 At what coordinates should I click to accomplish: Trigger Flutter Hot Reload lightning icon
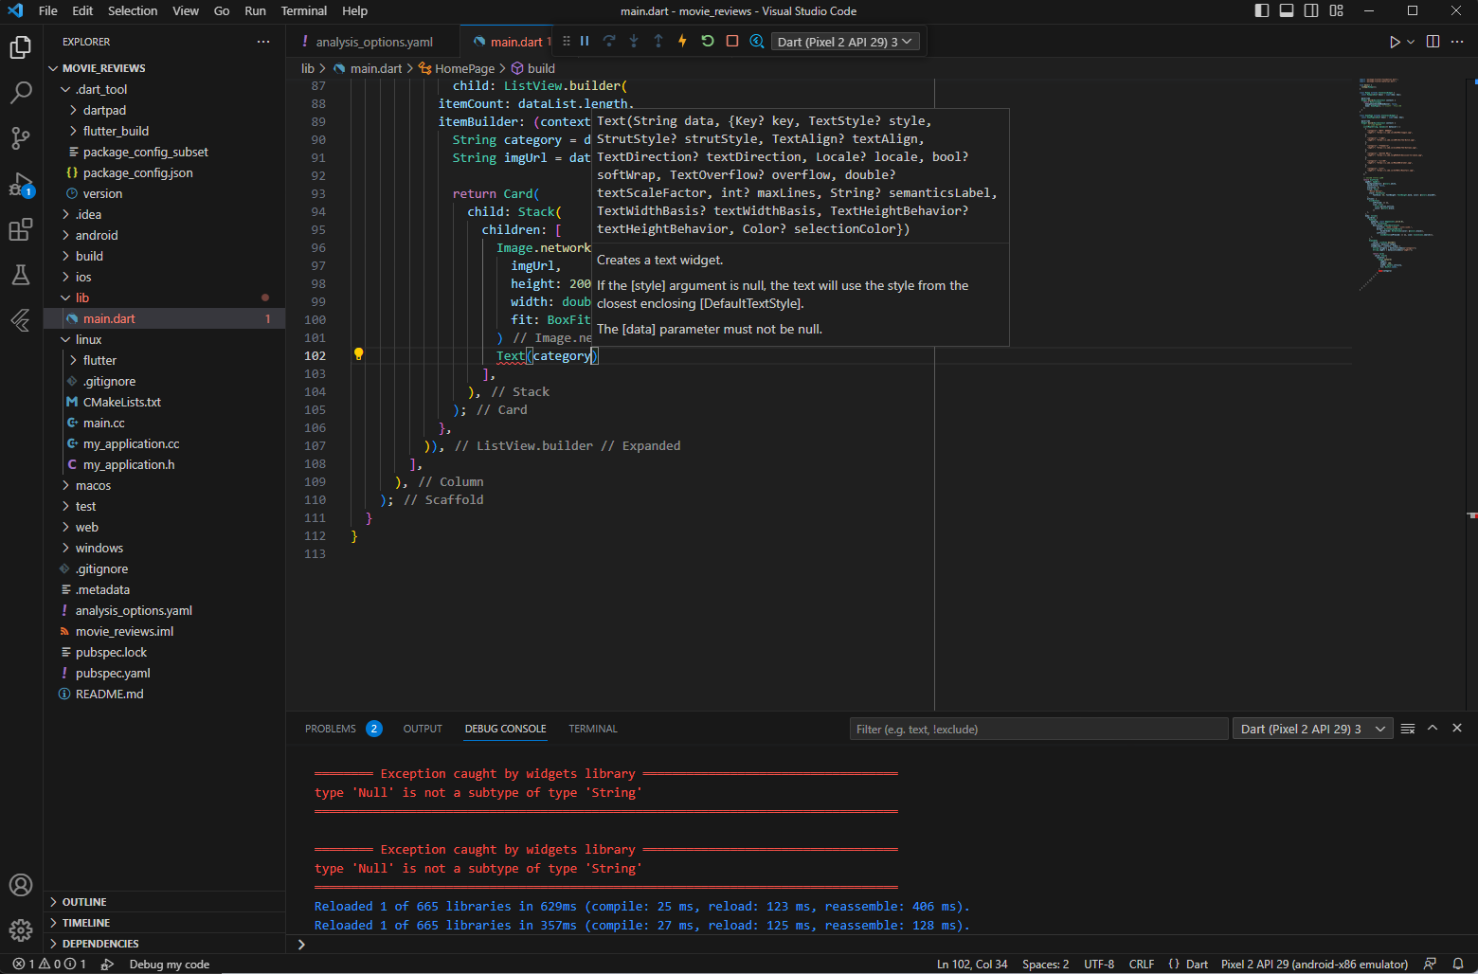point(682,41)
